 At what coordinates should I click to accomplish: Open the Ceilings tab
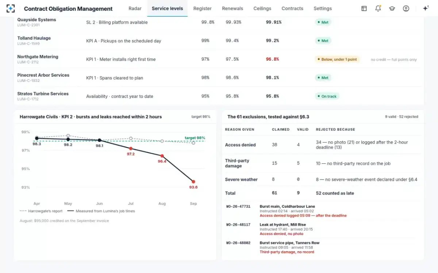pyautogui.click(x=262, y=8)
